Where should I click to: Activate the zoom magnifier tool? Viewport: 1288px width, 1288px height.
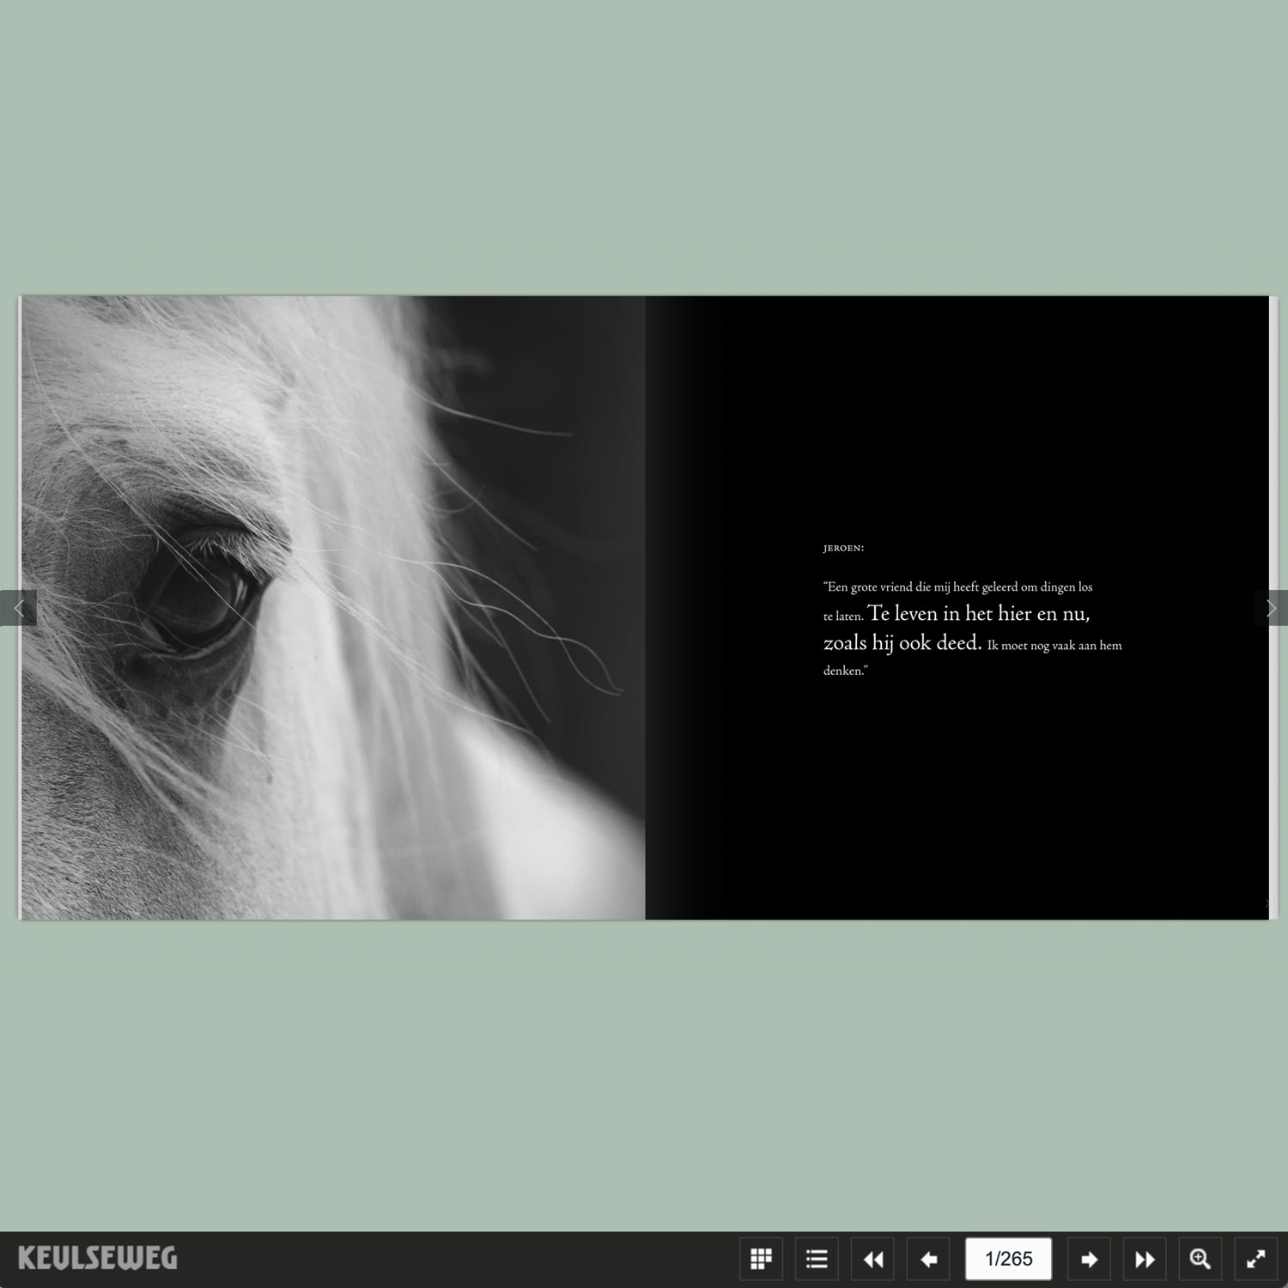pyautogui.click(x=1200, y=1259)
